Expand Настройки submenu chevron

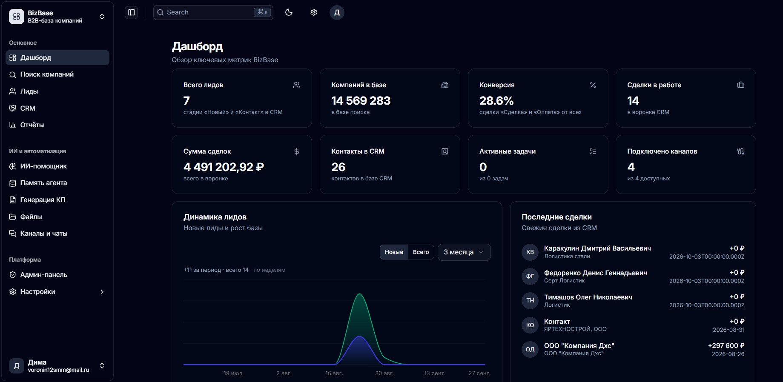coord(102,292)
